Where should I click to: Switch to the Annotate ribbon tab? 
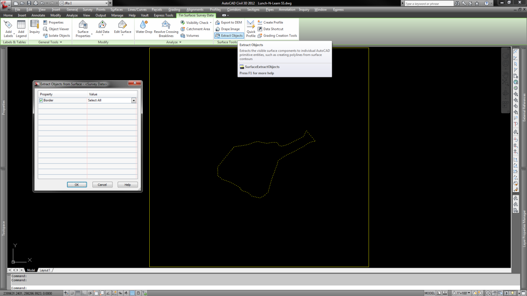click(x=38, y=15)
